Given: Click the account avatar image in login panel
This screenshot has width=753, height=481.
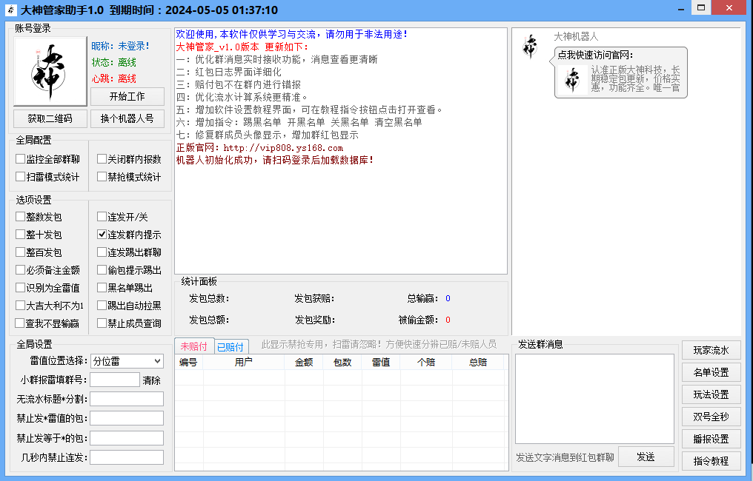Looking at the screenshot, I should pyautogui.click(x=50, y=72).
